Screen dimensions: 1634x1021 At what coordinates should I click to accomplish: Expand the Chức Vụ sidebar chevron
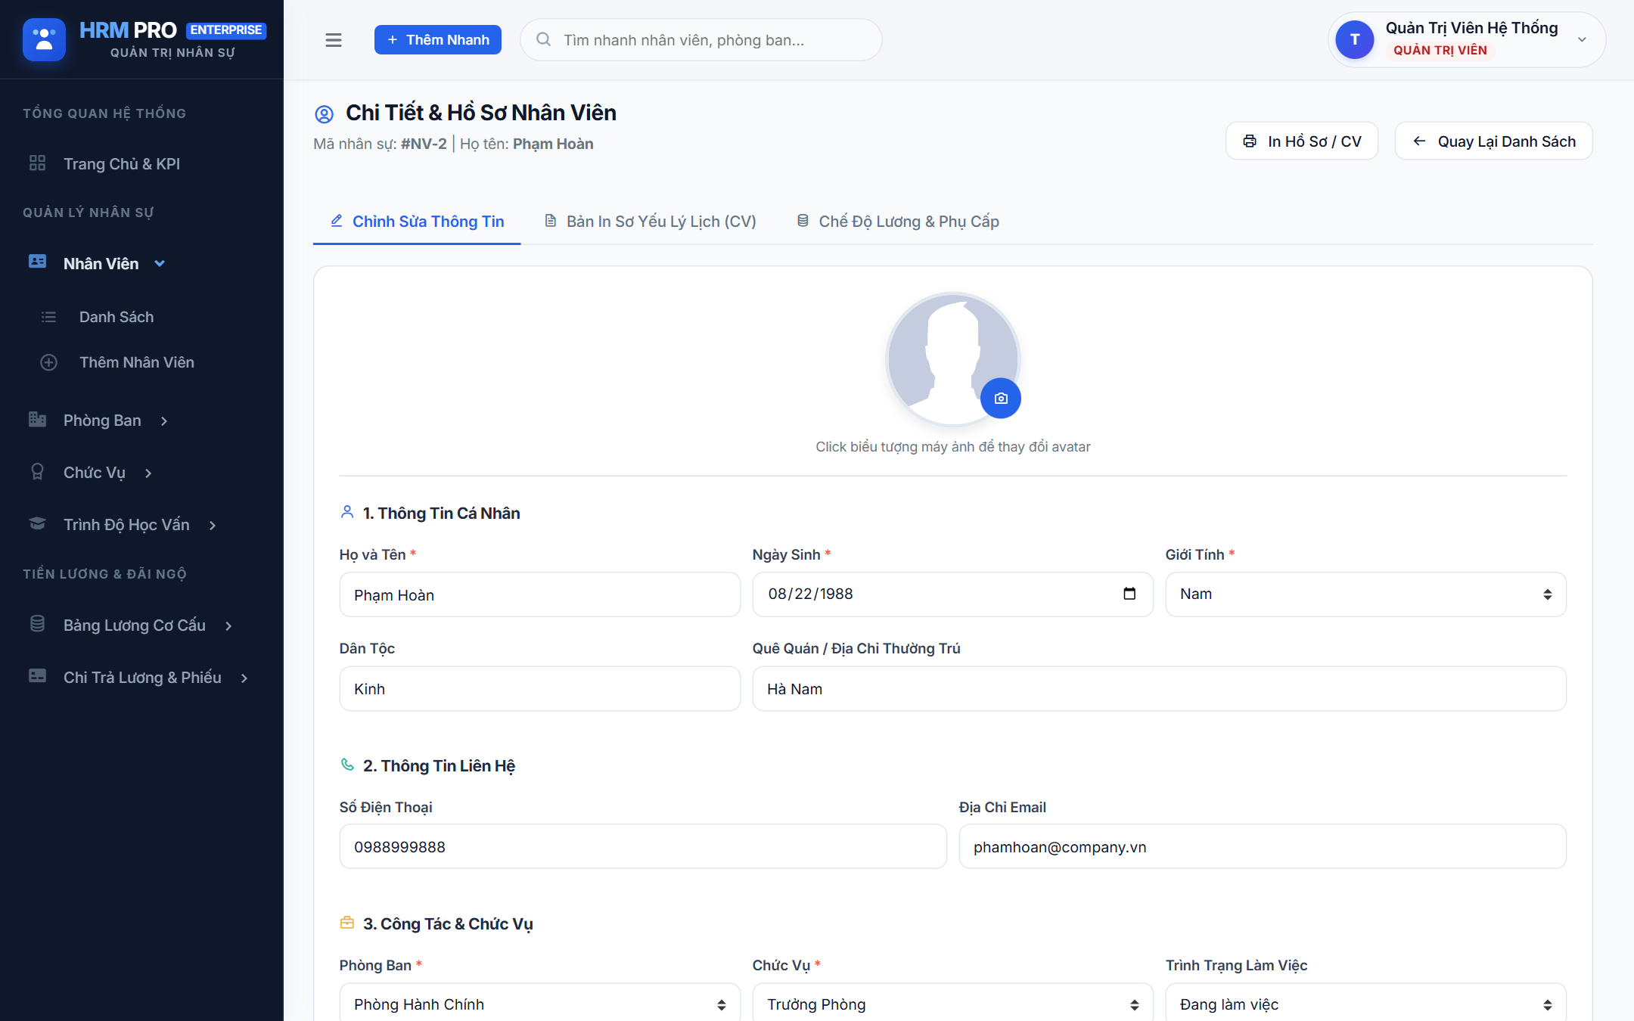[148, 473]
